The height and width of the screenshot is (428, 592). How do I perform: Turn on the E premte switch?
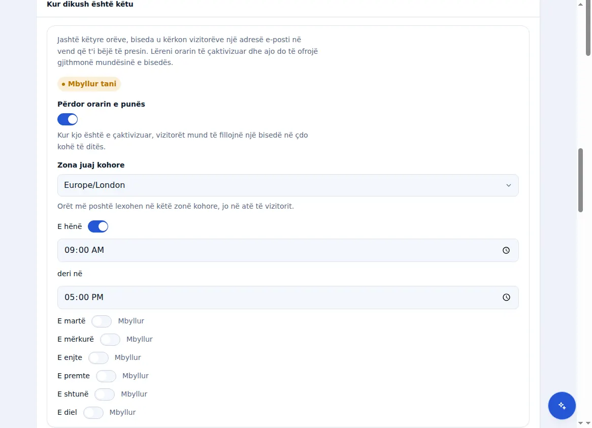pyautogui.click(x=106, y=376)
